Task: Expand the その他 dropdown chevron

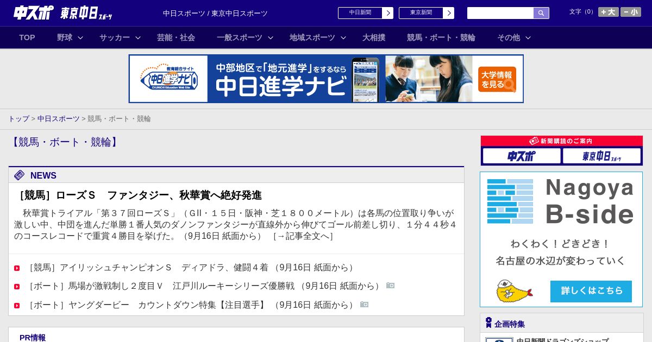Action: pyautogui.click(x=528, y=37)
